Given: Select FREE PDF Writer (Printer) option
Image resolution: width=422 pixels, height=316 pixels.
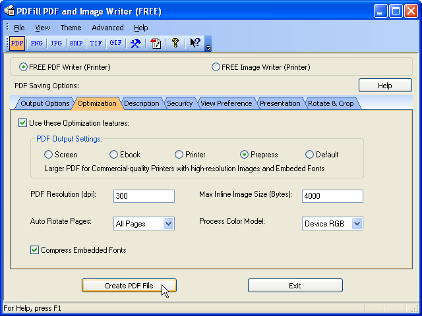Looking at the screenshot, I should tap(65, 67).
